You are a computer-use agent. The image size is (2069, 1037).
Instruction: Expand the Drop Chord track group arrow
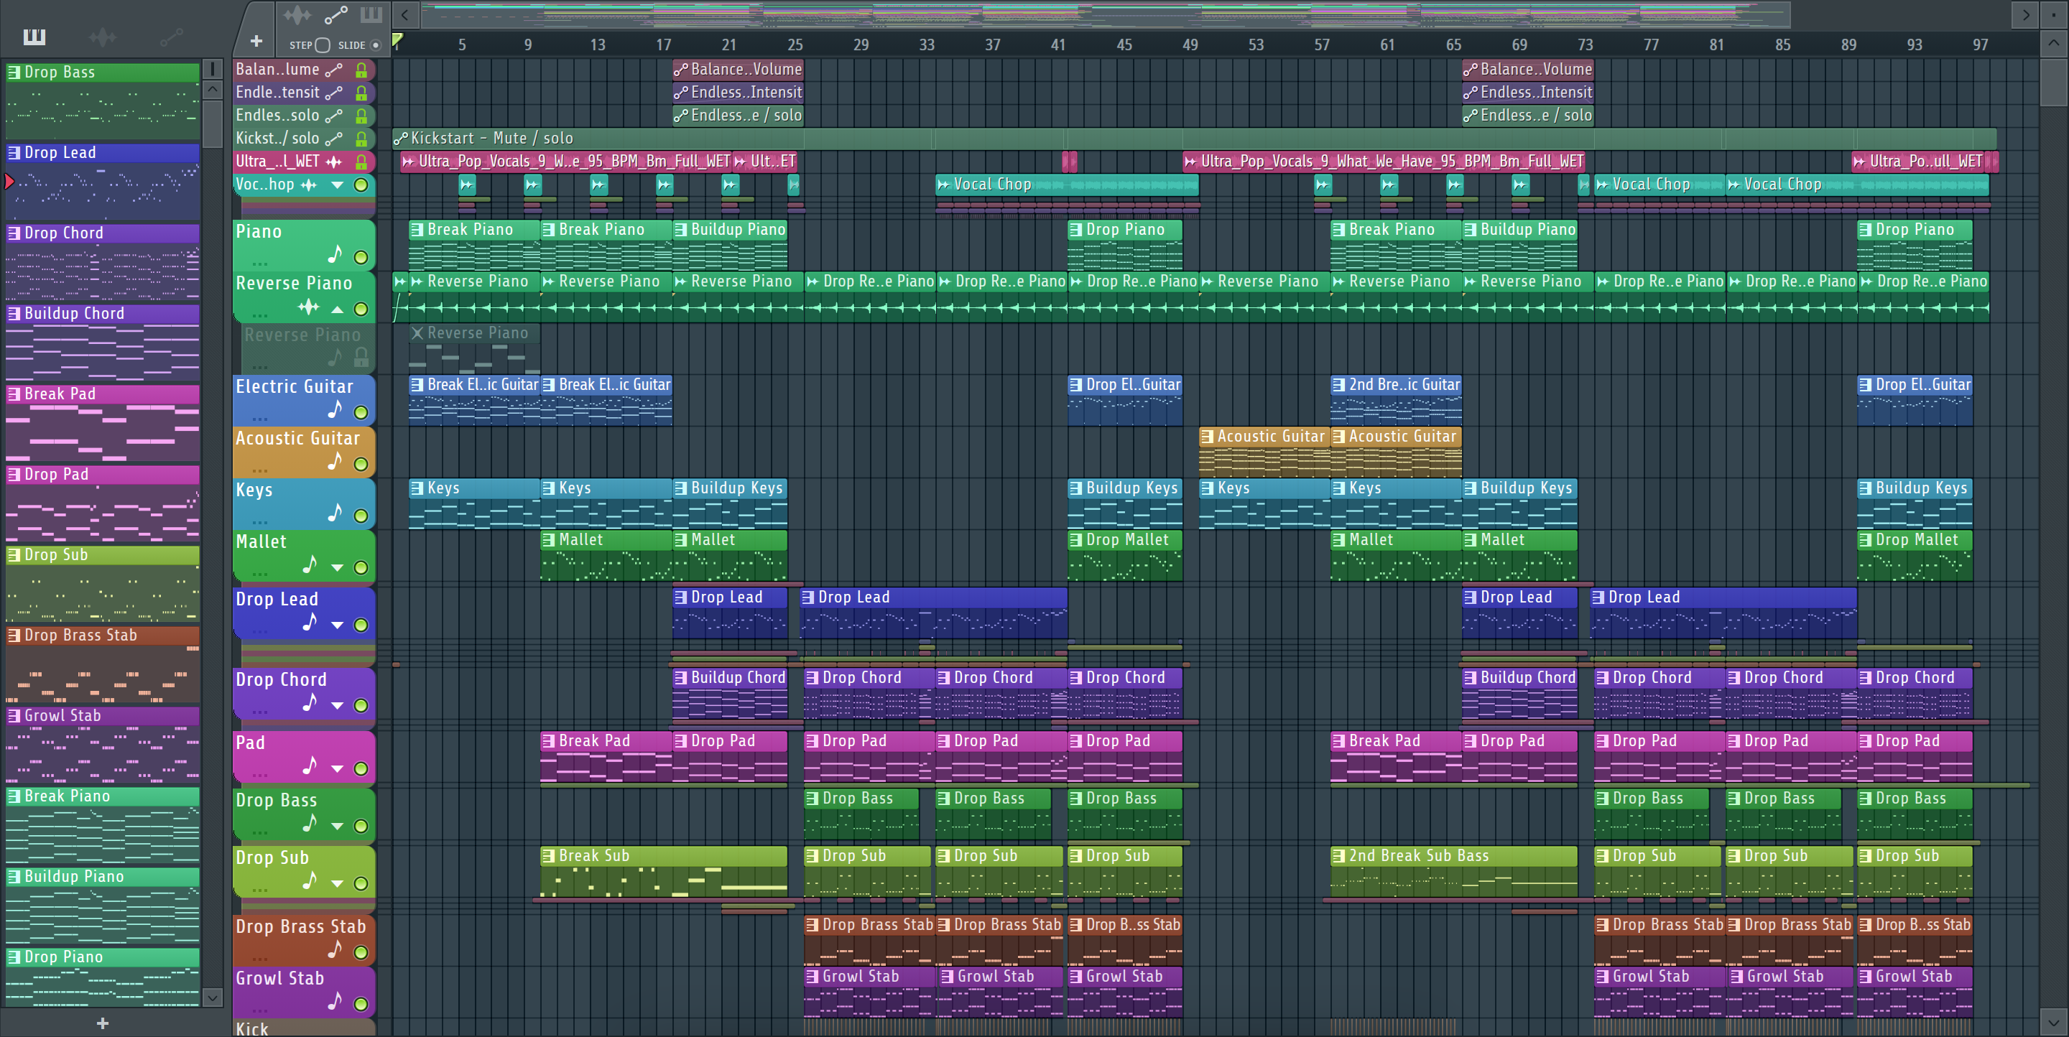pyautogui.click(x=338, y=707)
